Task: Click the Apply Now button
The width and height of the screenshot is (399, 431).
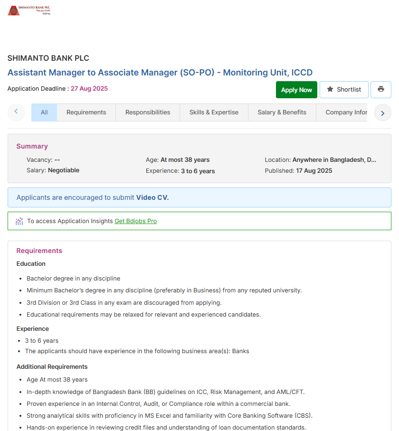Action: (296, 90)
